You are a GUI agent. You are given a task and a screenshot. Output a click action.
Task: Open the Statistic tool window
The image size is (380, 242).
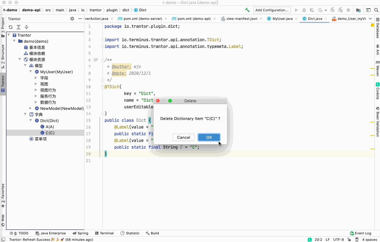coord(130,233)
